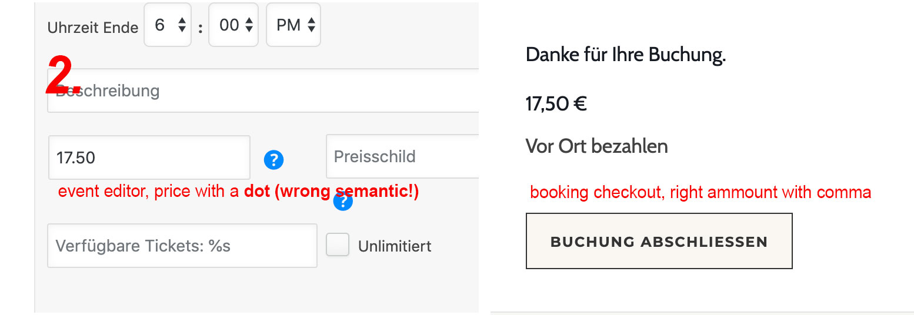Click the large red number 2 marker
This screenshot has height=315, width=914.
pyautogui.click(x=63, y=76)
